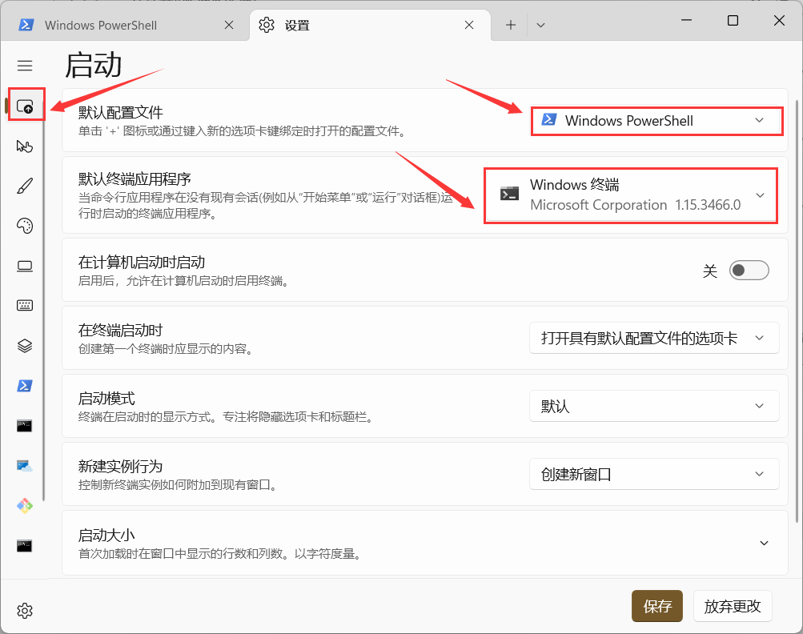Open Color schemes via palette icon
This screenshot has width=803, height=634.
point(25,226)
